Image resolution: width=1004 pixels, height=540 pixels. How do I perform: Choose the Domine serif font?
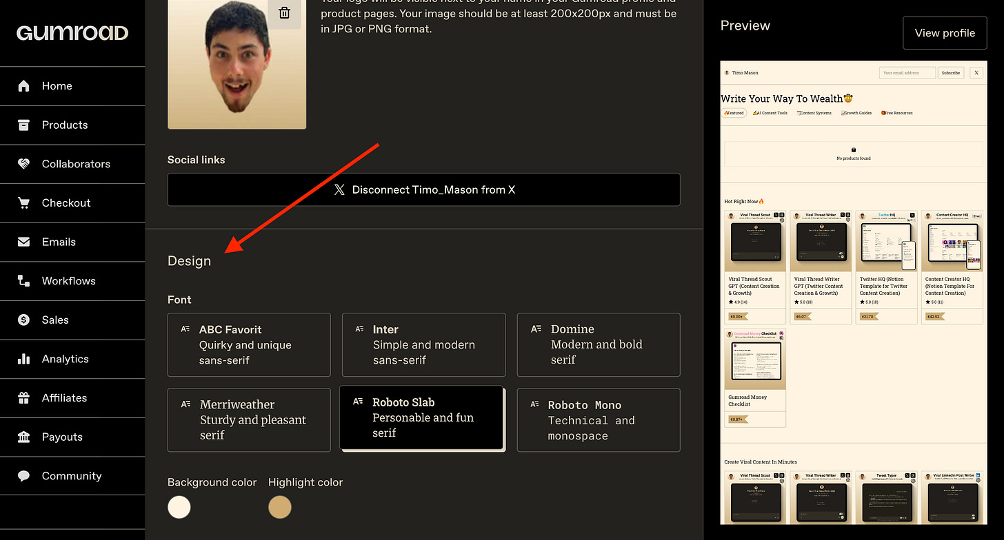point(599,345)
